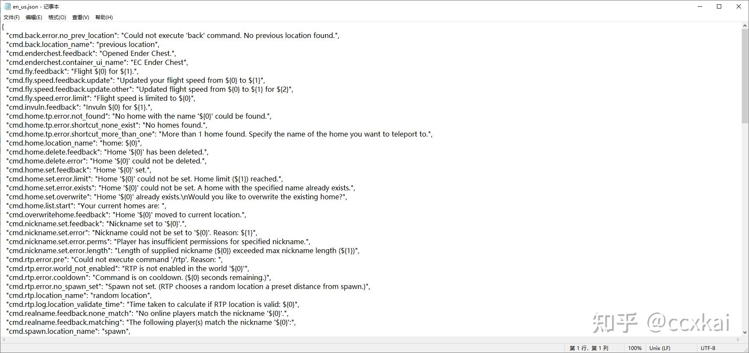Click the vertical scrollbar down arrow
Image resolution: width=749 pixels, height=353 pixels.
[x=745, y=332]
